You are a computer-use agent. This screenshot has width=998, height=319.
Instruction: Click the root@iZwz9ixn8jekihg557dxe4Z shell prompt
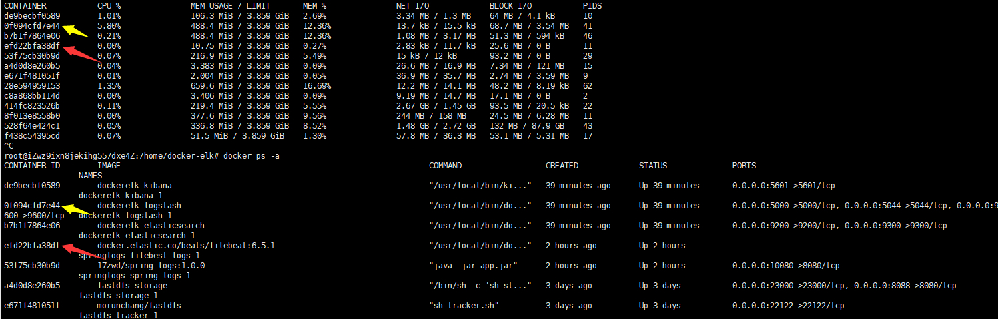[x=111, y=155]
